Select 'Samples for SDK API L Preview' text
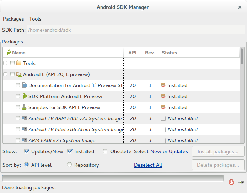The height and width of the screenshot is (193, 247). (x=64, y=107)
